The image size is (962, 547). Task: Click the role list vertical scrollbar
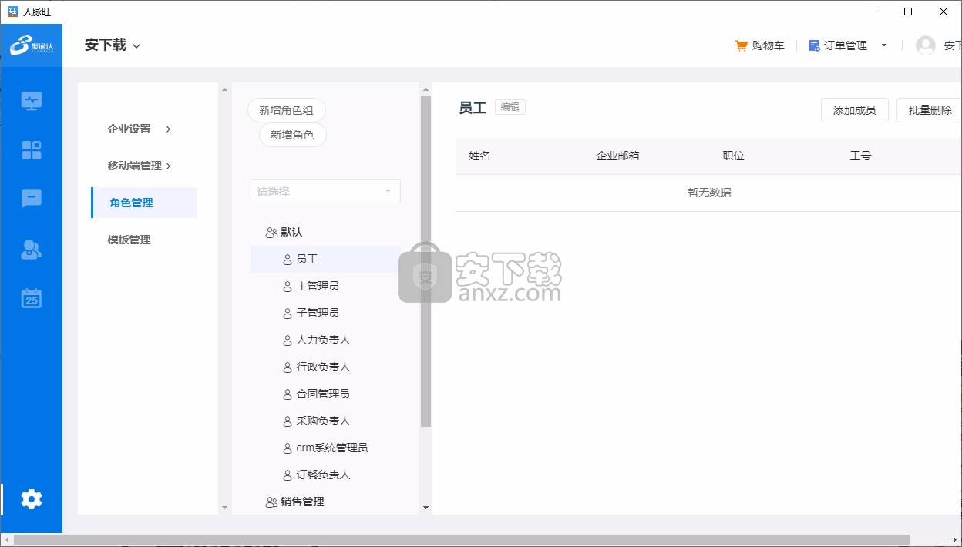pyautogui.click(x=425, y=262)
